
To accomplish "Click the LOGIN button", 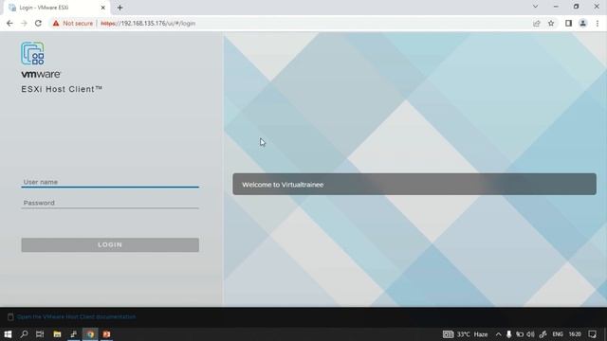I will click(110, 244).
